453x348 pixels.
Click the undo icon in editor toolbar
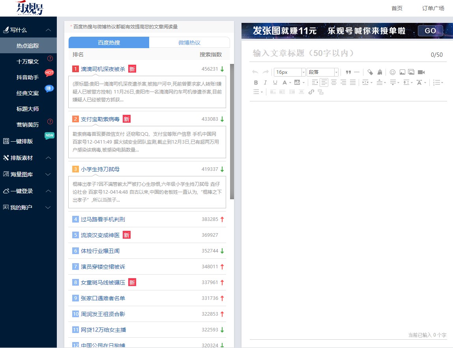click(255, 72)
